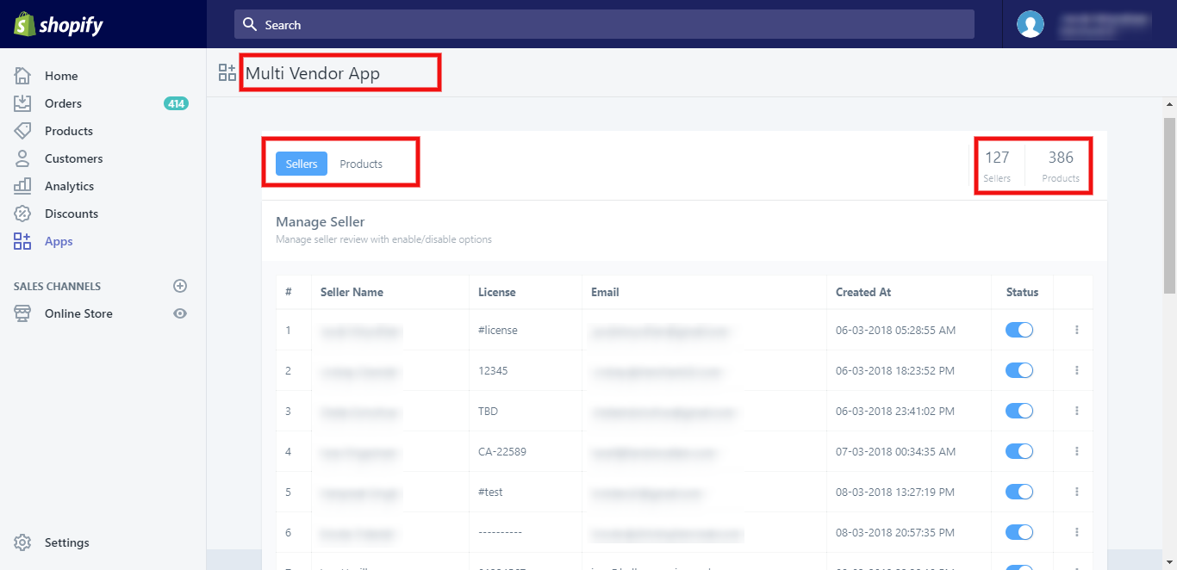Click the Online Store storefront icon
The width and height of the screenshot is (1177, 570).
coord(22,313)
